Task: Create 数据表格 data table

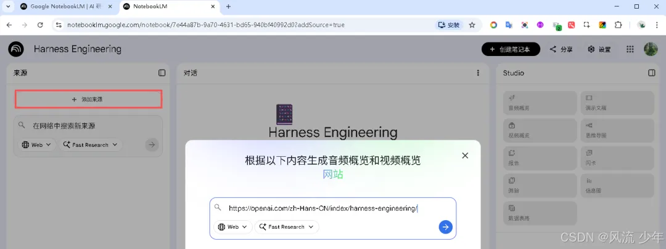Action: tap(540, 213)
